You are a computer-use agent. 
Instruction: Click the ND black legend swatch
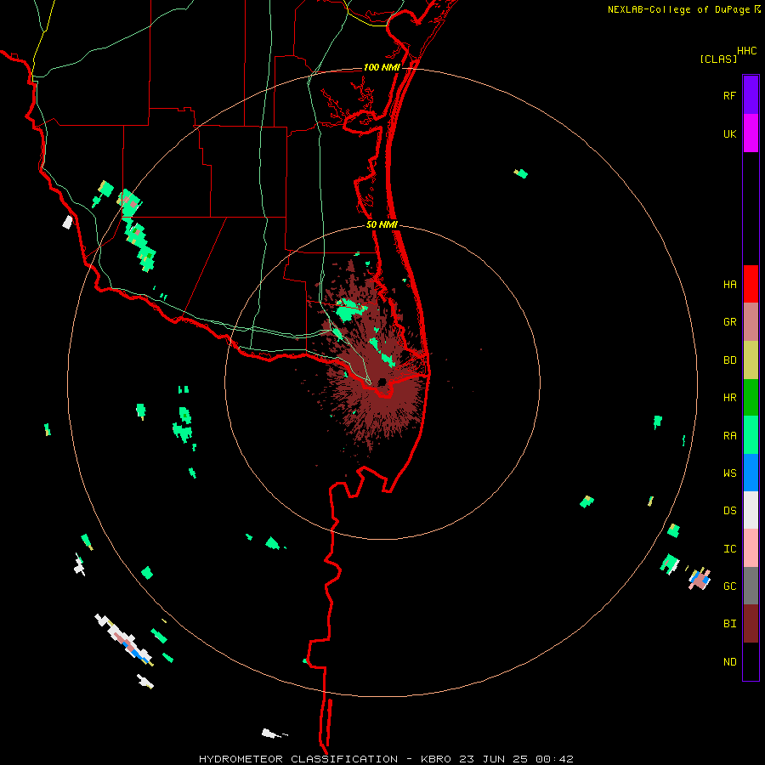(751, 661)
